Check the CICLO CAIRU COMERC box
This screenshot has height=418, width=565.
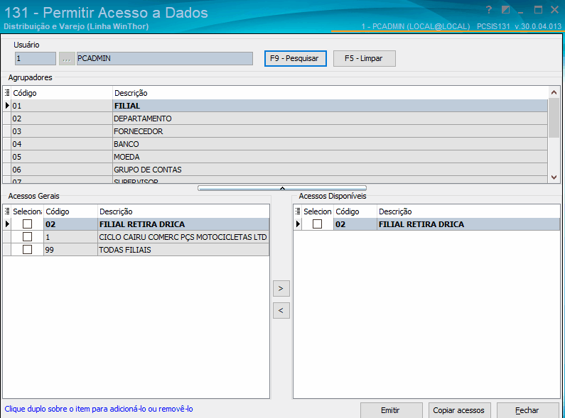coord(28,237)
